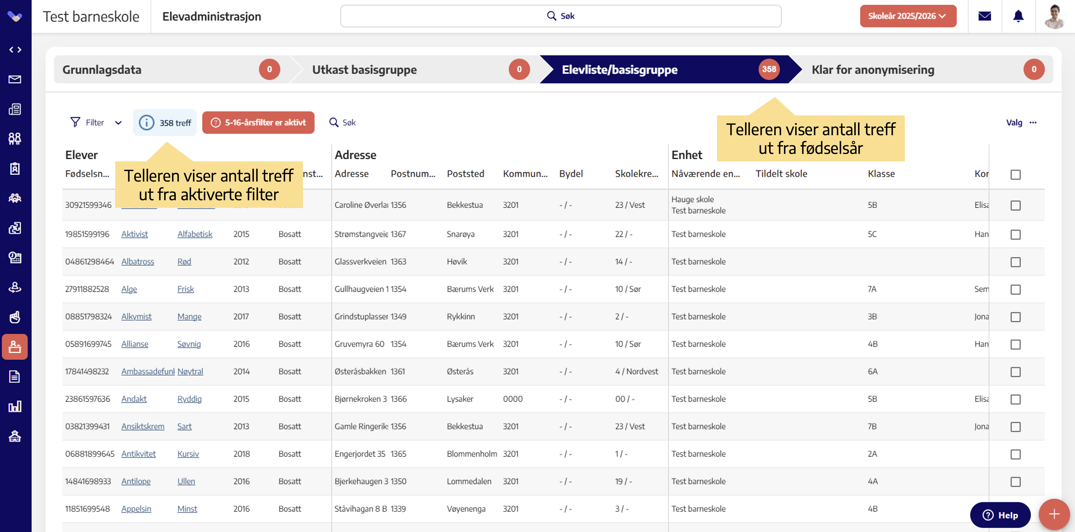Click the 5-16-årsfilter er aktivt button
The height and width of the screenshot is (532, 1075).
point(258,123)
